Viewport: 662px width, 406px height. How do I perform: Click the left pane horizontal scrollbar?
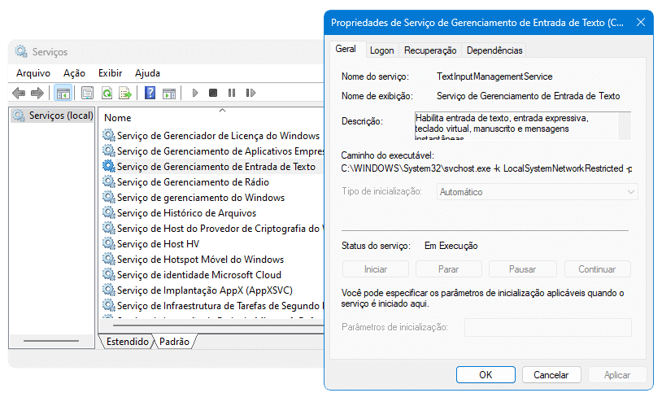point(51,341)
